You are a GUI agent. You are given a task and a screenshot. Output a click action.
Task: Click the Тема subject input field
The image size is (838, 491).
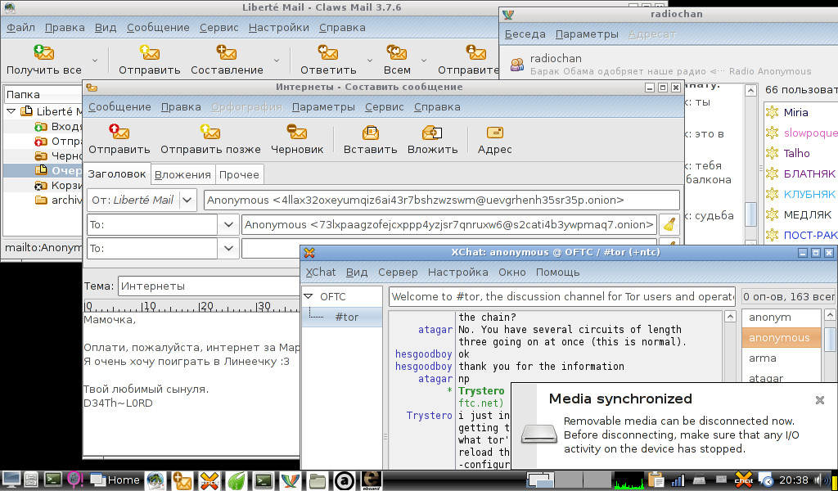click(209, 286)
